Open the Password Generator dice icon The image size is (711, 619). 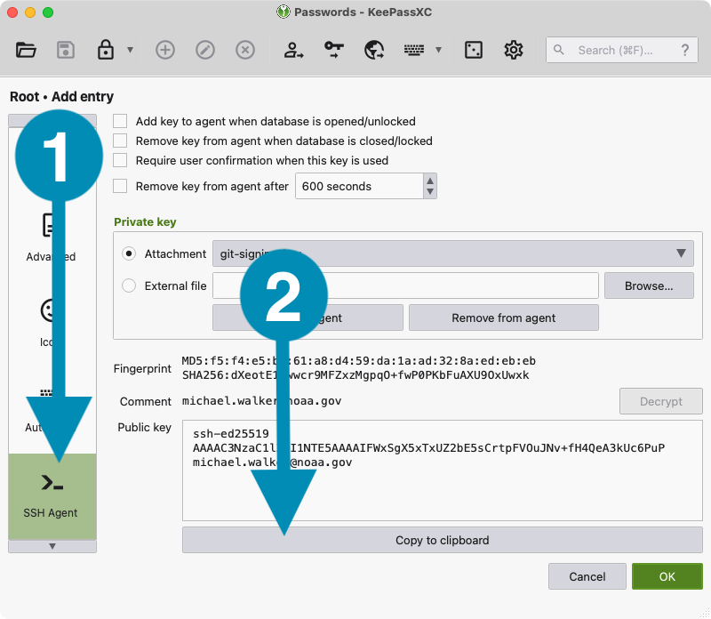point(473,50)
